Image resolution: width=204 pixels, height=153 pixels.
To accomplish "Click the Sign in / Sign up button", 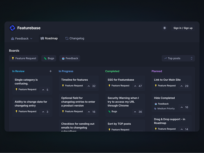I will pos(183,28).
